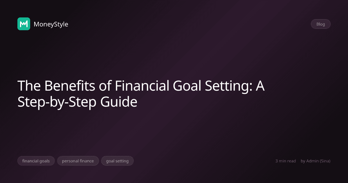The width and height of the screenshot is (348, 183).
Task: Click the financial goals pill badge
Action: [x=36, y=161]
